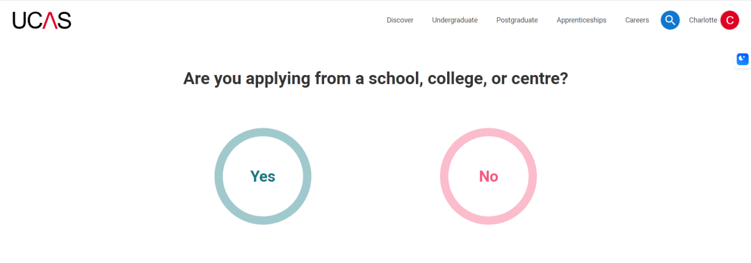Go home via the UCAS logo
The height and width of the screenshot is (263, 751).
pos(42,20)
